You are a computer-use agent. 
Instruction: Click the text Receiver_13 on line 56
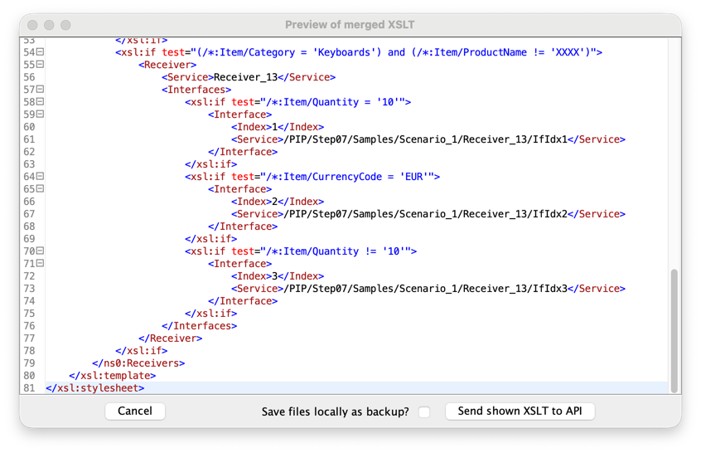[246, 77]
